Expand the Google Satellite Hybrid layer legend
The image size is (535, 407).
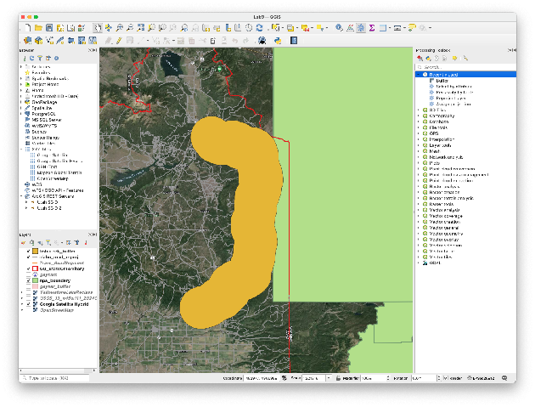[x=22, y=304]
